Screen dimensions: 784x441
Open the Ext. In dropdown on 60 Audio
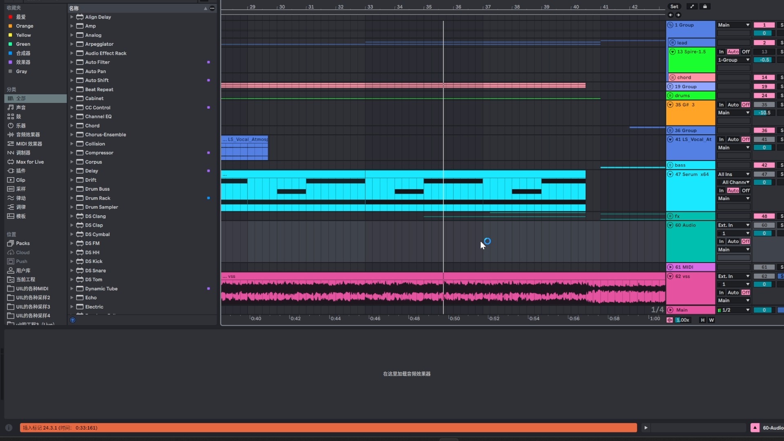734,225
